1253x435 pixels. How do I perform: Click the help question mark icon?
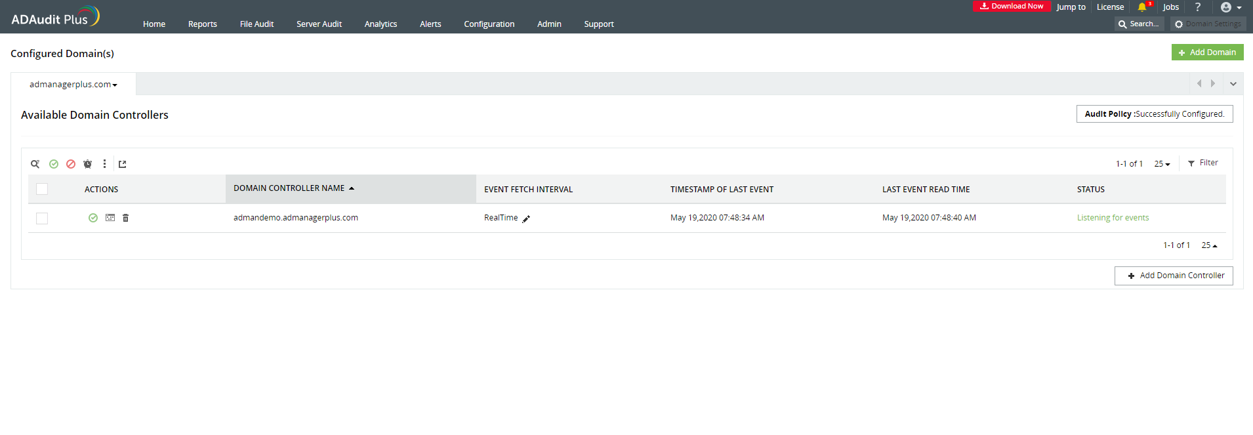point(1198,7)
